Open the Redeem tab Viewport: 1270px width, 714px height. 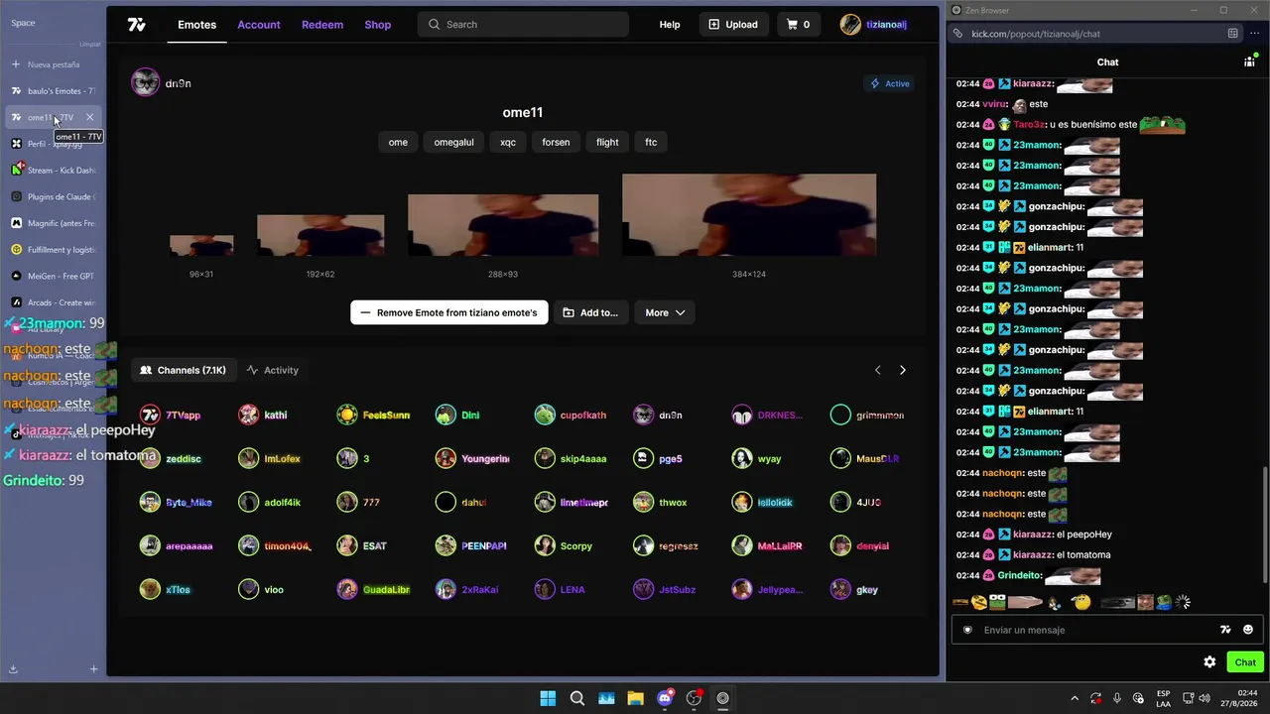tap(322, 25)
